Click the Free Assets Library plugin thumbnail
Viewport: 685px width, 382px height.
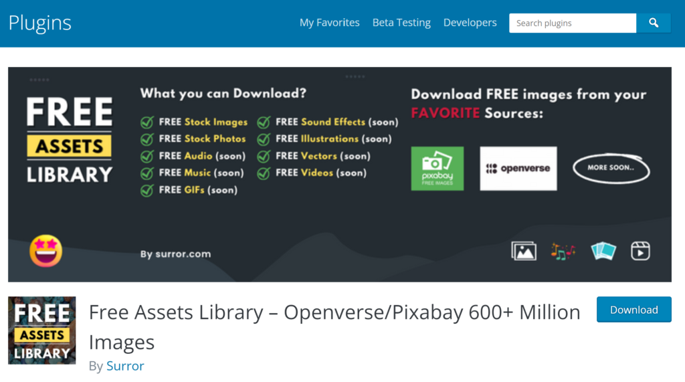pos(41,330)
